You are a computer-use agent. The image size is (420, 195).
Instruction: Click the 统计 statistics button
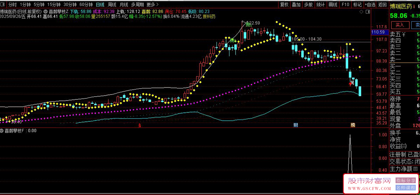tap(320, 5)
